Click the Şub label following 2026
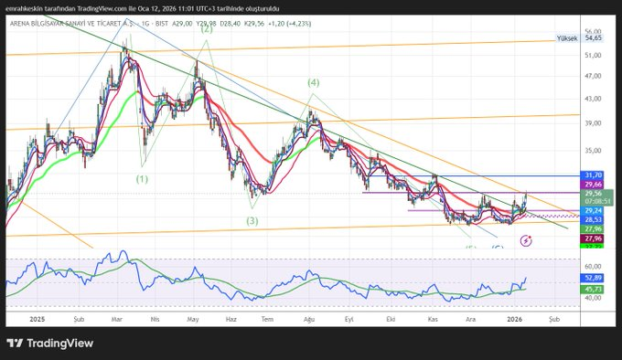This screenshot has height=360, width=622. 554,319
